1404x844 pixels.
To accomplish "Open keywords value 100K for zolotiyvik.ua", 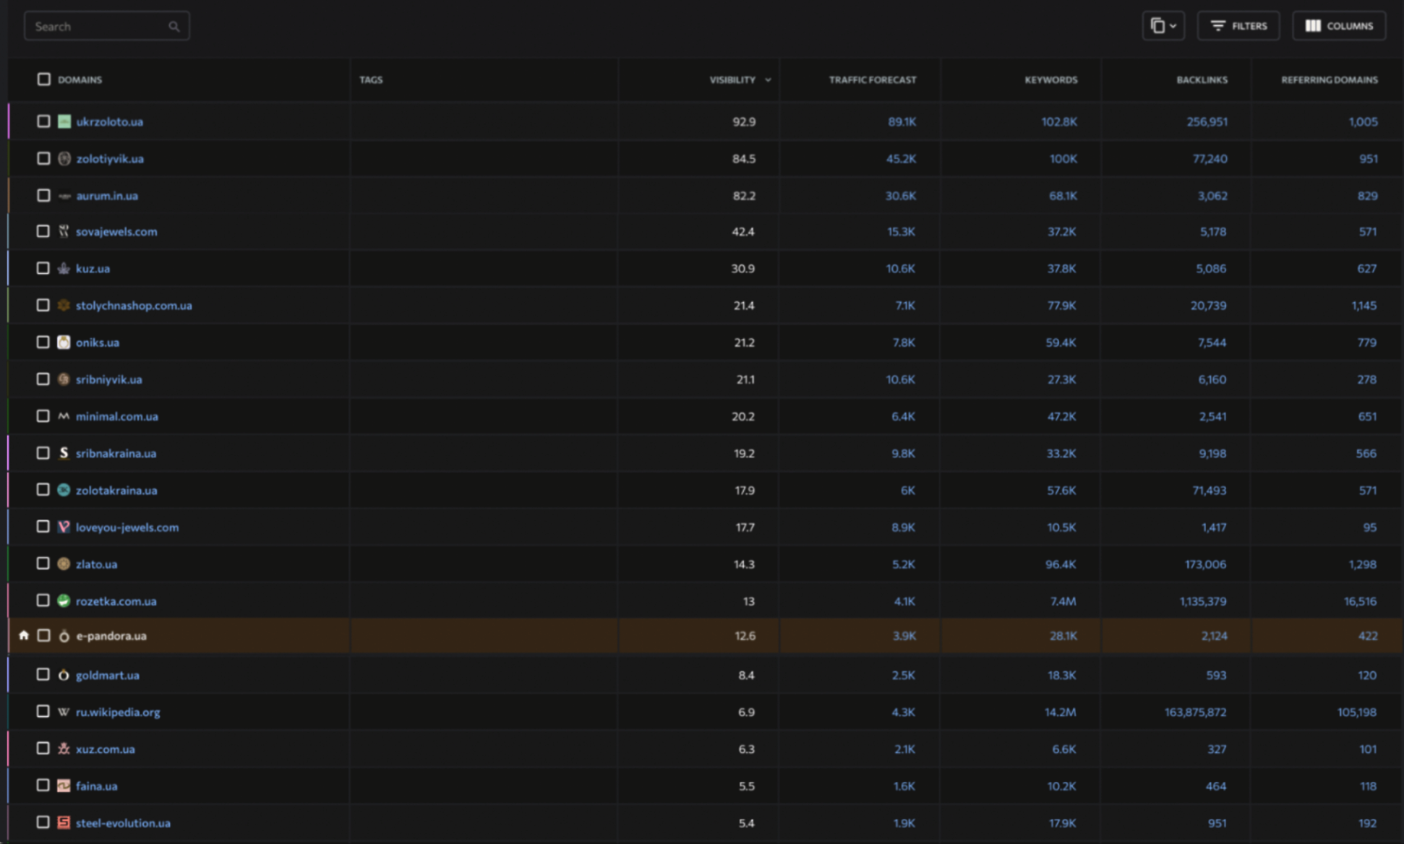I will [x=1063, y=159].
